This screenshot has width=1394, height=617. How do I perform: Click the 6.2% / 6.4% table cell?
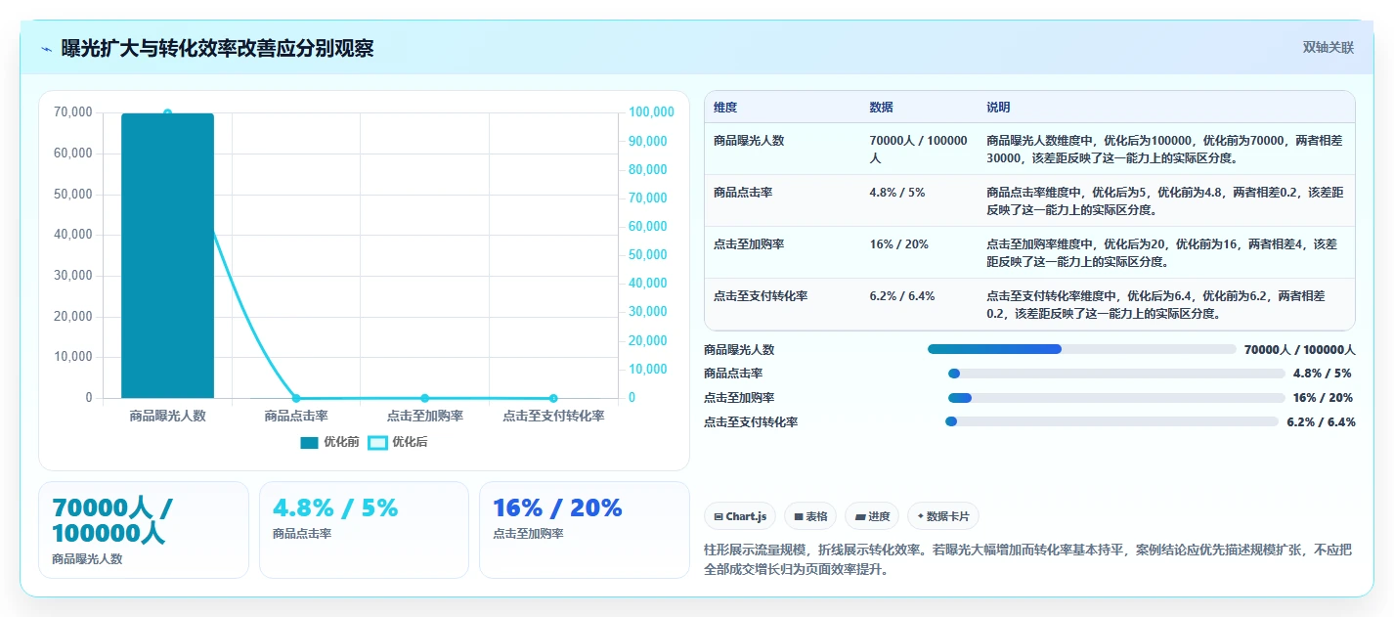click(x=901, y=295)
